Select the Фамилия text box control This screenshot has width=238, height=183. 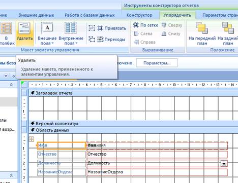click(157, 145)
